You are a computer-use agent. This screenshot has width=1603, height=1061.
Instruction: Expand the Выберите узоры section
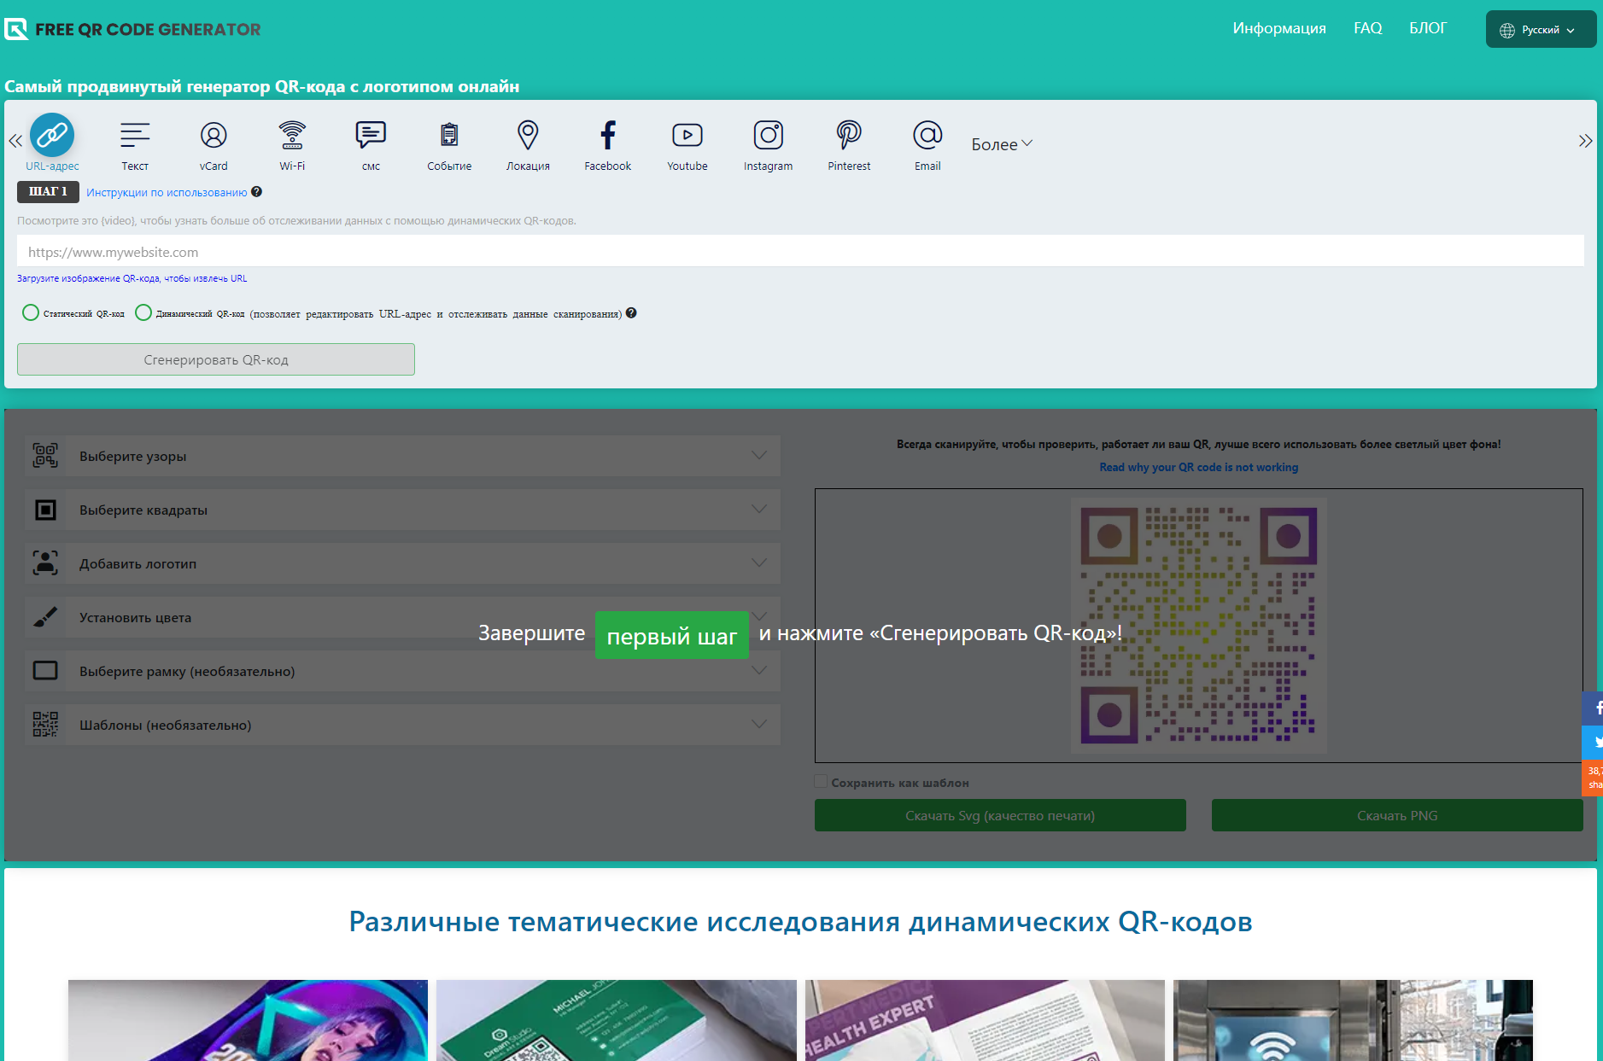click(403, 456)
